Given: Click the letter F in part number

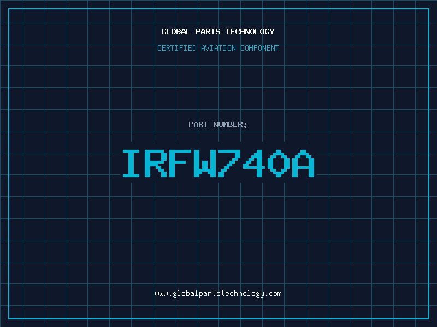Looking at the screenshot, I should pos(181,163).
